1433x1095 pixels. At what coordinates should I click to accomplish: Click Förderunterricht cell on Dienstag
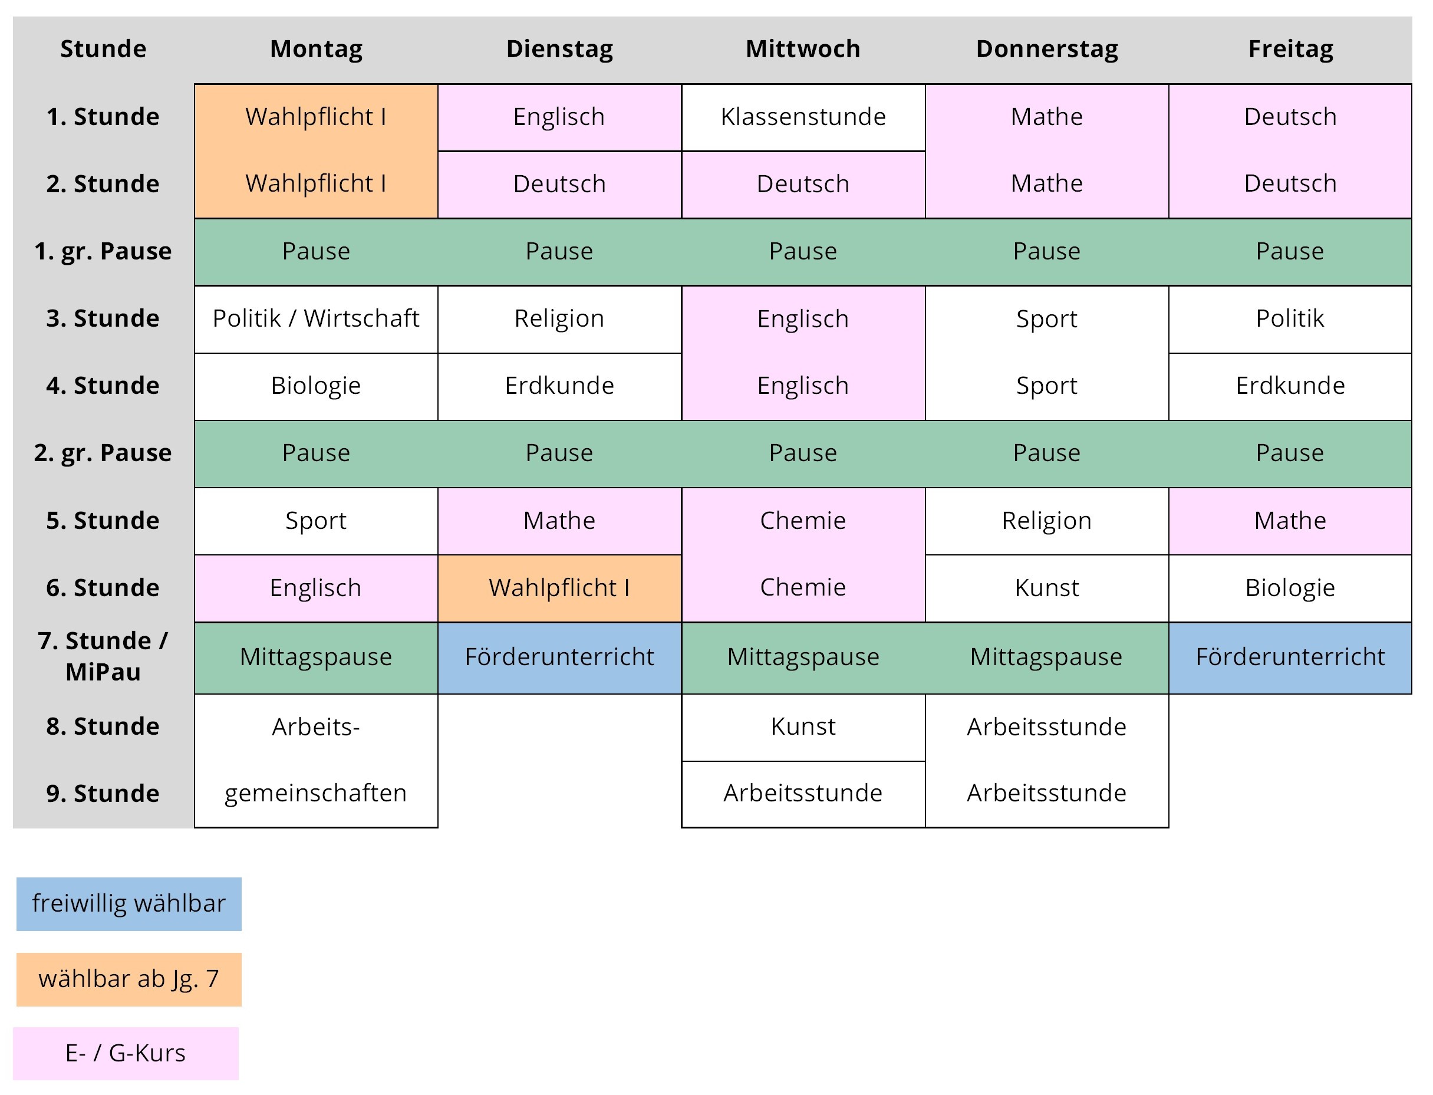pyautogui.click(x=560, y=657)
